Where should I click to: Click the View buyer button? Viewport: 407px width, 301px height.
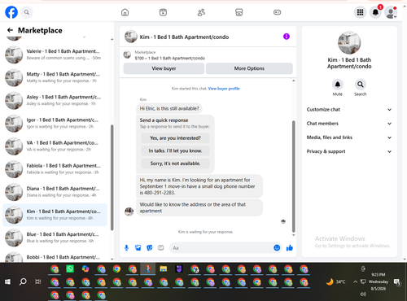pos(164,68)
